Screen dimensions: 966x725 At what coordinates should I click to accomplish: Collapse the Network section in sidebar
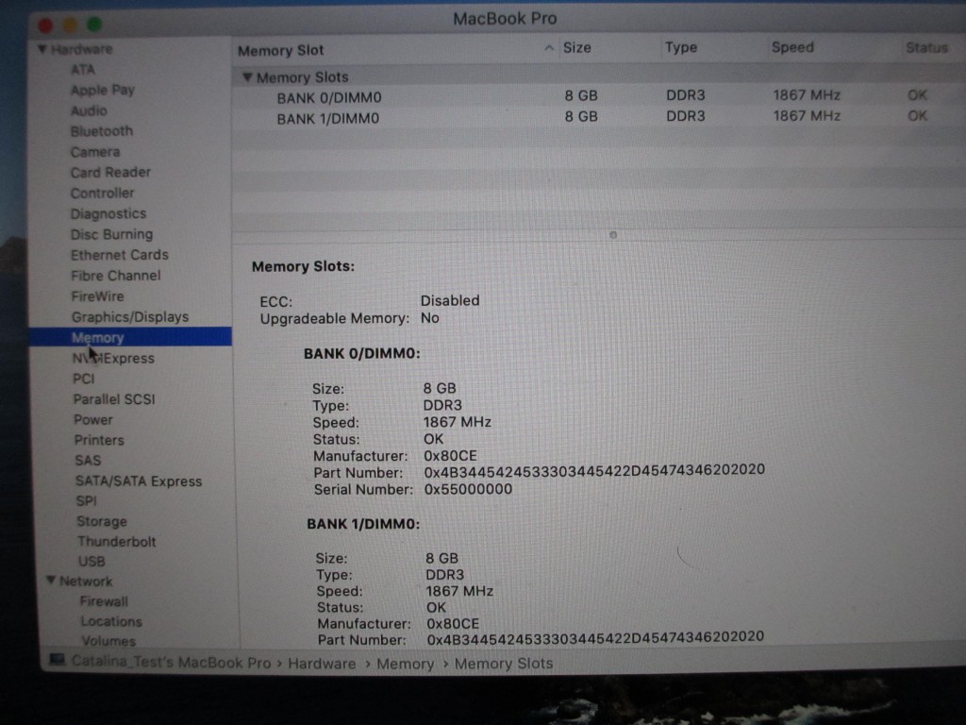51,581
